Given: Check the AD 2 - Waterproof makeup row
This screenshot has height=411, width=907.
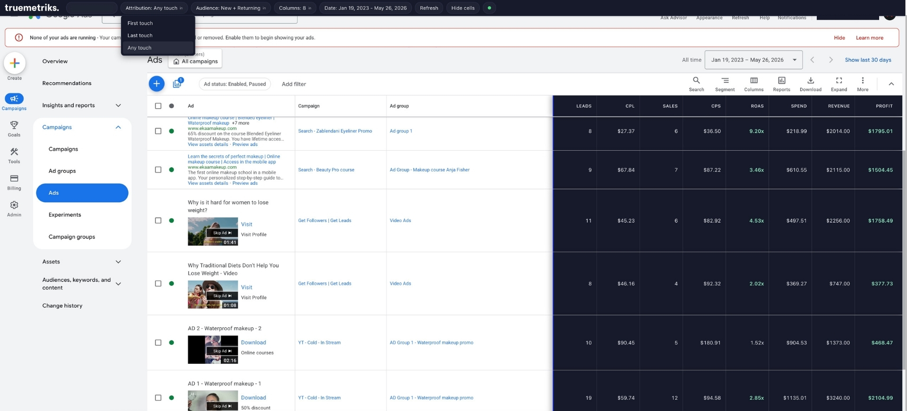Looking at the screenshot, I should click(158, 342).
